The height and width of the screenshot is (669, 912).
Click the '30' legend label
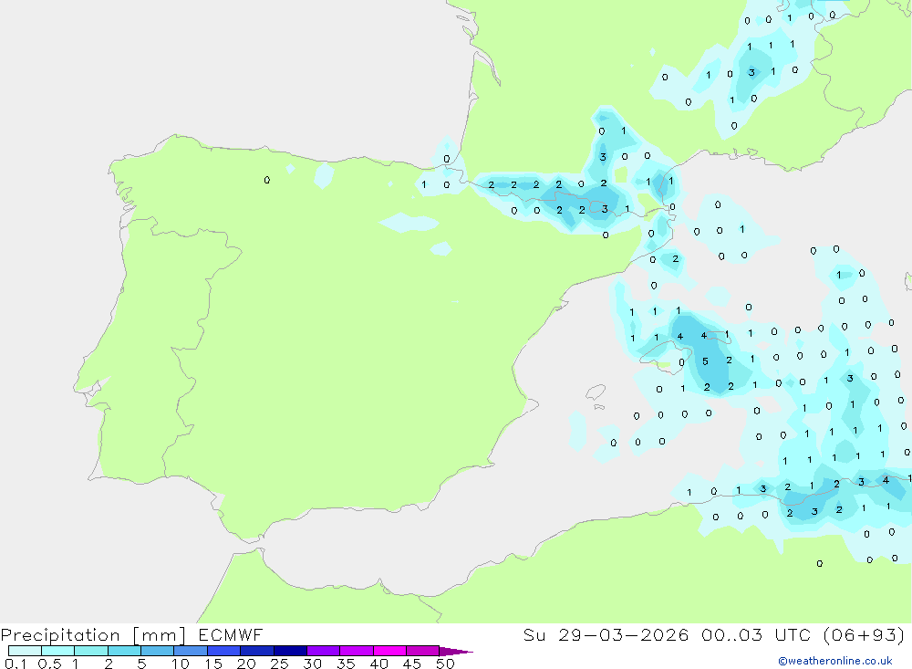(x=313, y=664)
